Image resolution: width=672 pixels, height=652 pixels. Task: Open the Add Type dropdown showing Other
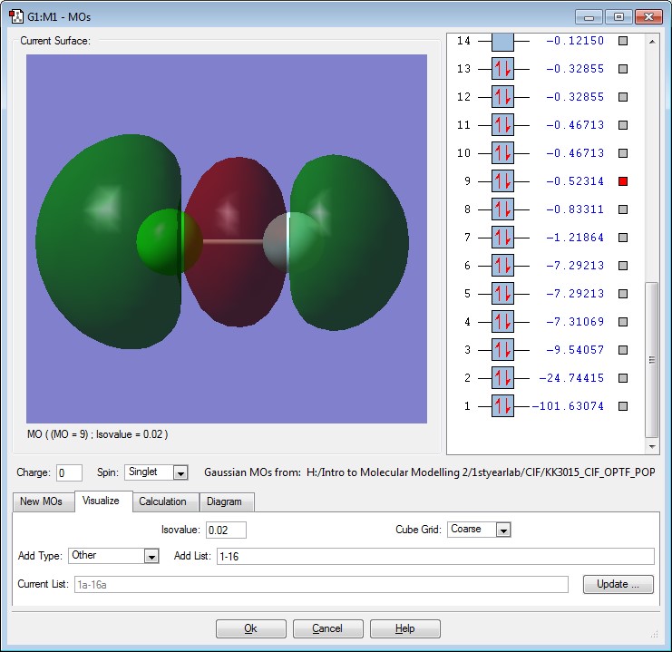(113, 556)
